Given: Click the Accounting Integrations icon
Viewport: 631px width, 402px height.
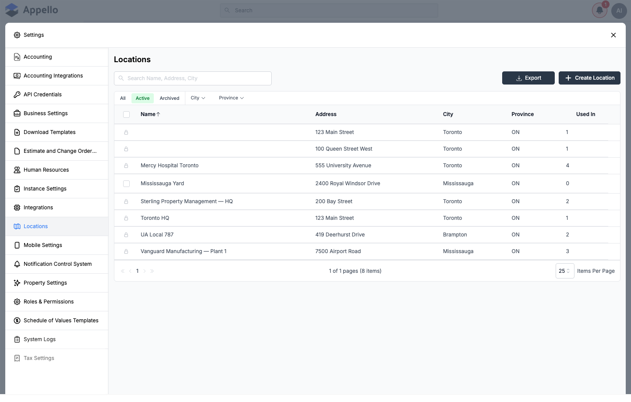Looking at the screenshot, I should coord(17,76).
